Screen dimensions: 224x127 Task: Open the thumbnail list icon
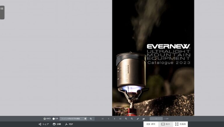(x=143, y=119)
